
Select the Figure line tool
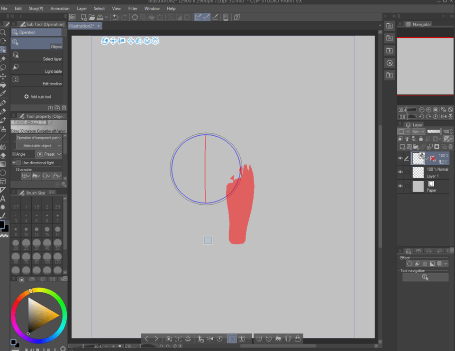3,138
